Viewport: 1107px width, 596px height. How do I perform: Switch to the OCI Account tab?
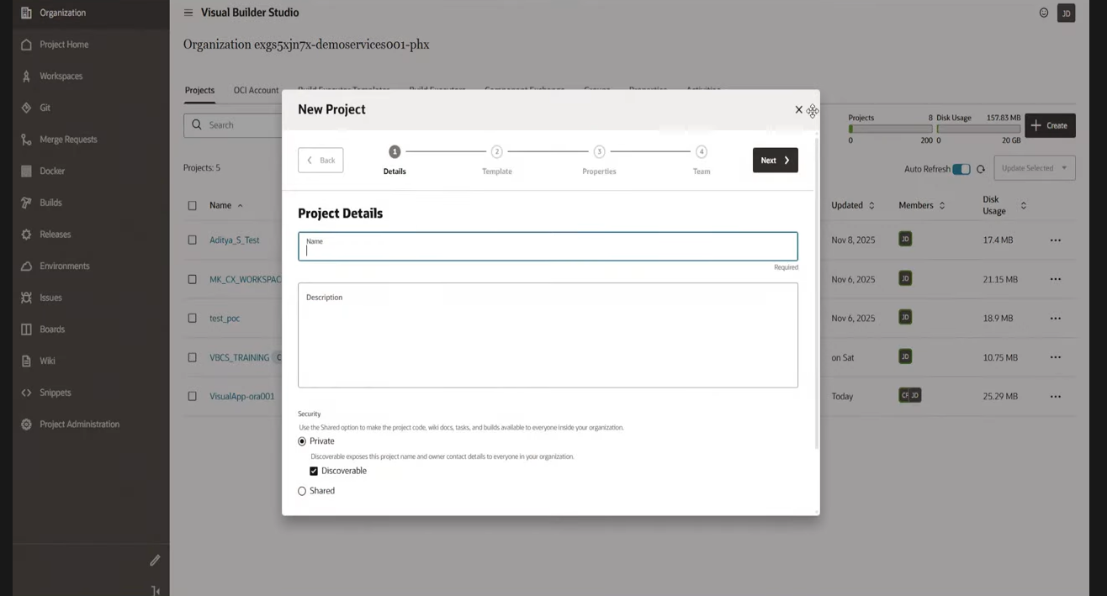(256, 90)
